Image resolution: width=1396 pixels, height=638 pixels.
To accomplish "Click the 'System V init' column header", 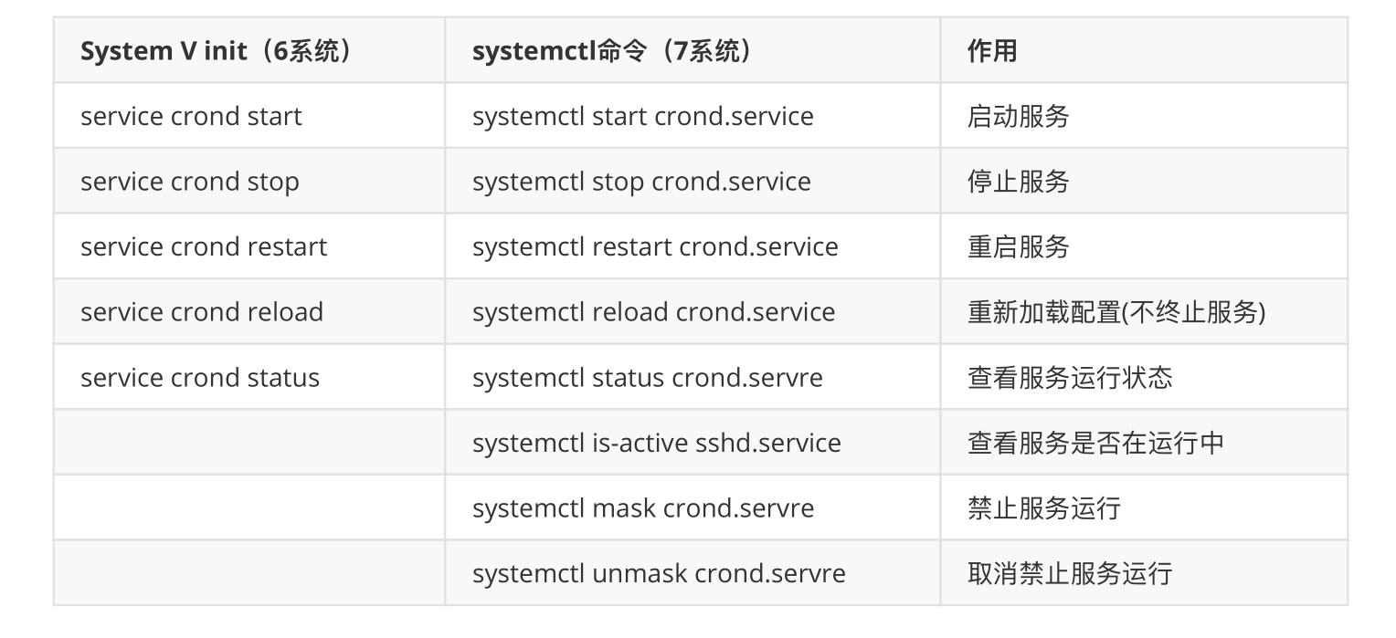I will click(216, 51).
